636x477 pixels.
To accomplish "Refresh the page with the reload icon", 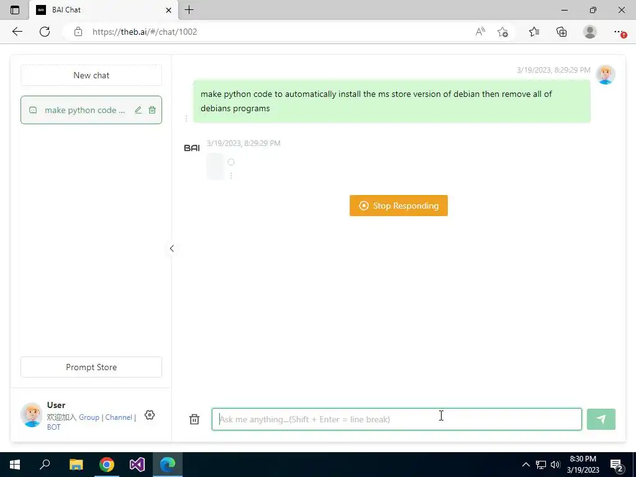I will pyautogui.click(x=45, y=32).
